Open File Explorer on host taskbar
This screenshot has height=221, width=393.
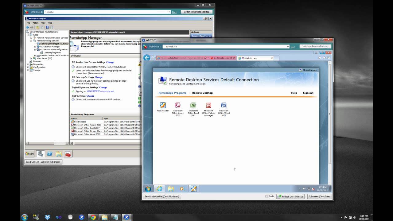coord(104,217)
